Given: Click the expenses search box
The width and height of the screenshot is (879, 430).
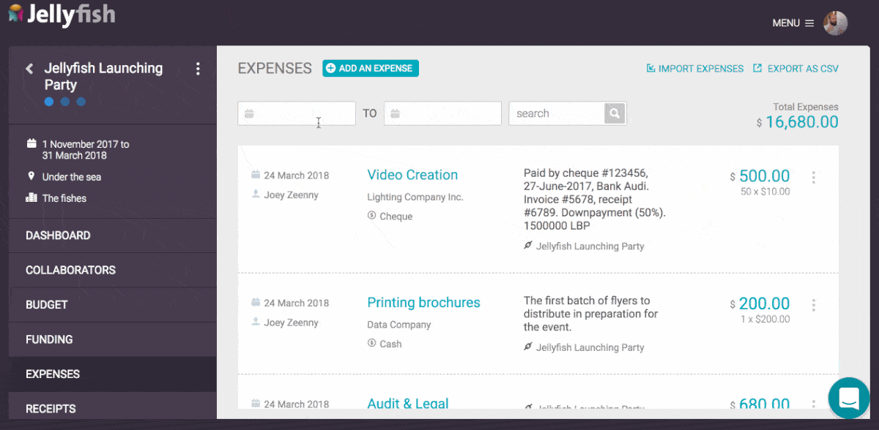Looking at the screenshot, I should [557, 113].
